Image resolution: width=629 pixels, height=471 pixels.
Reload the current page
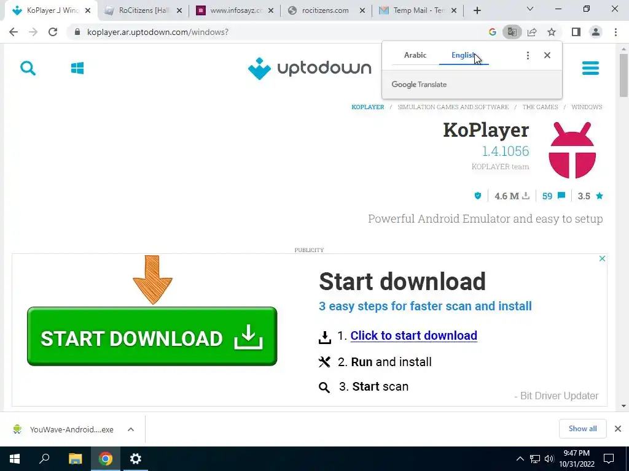click(x=53, y=32)
